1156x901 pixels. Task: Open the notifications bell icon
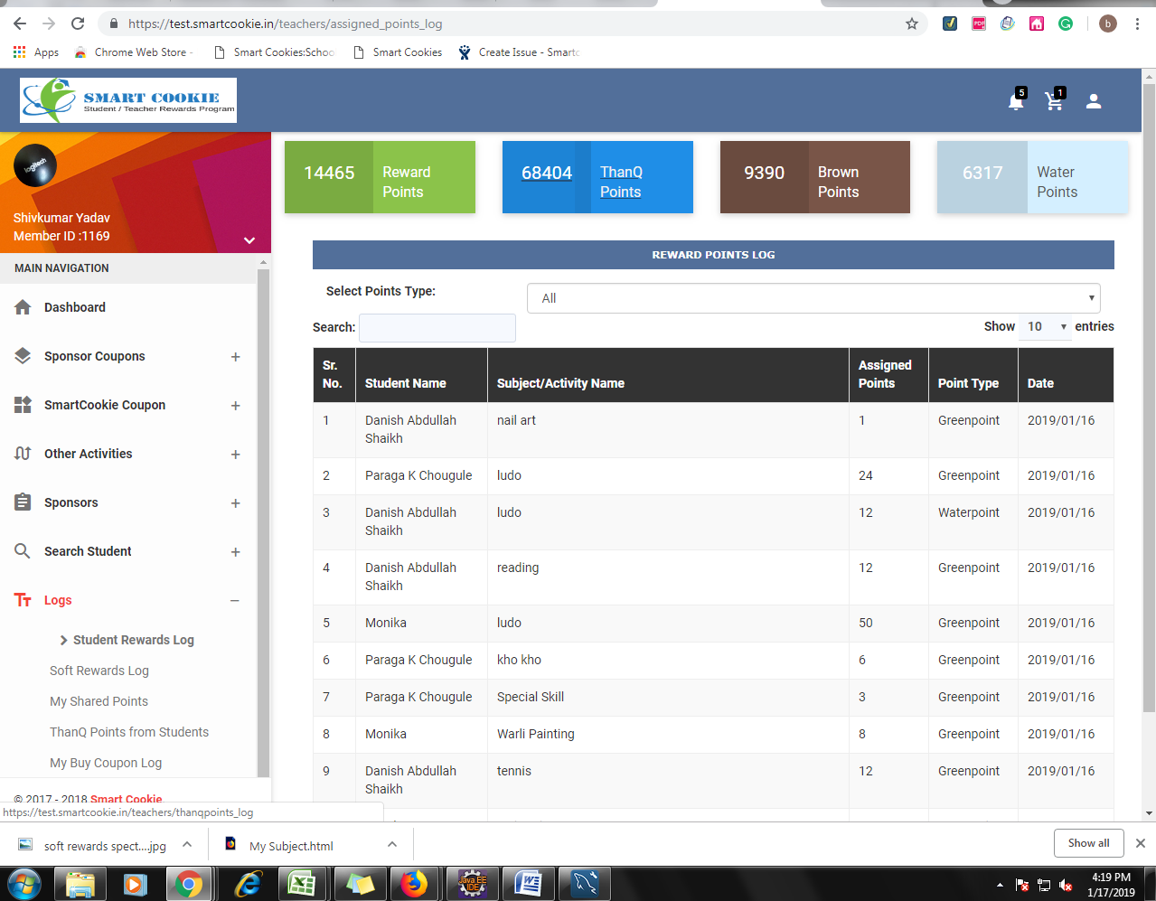point(1016,101)
